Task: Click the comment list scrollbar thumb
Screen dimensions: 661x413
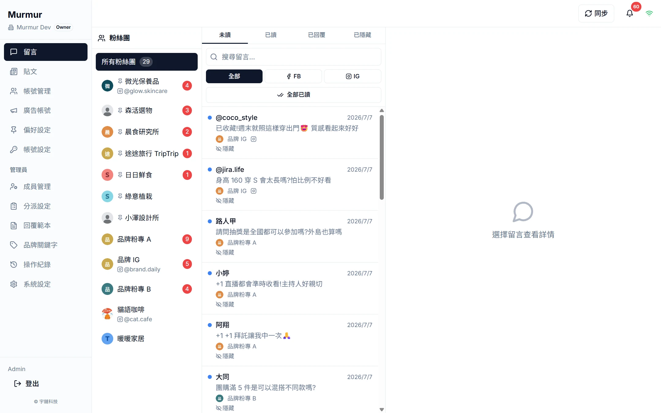Action: tap(382, 157)
